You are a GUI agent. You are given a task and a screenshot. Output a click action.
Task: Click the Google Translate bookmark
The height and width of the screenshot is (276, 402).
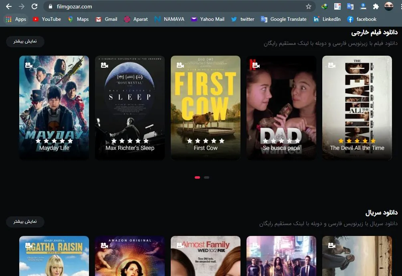(284, 19)
